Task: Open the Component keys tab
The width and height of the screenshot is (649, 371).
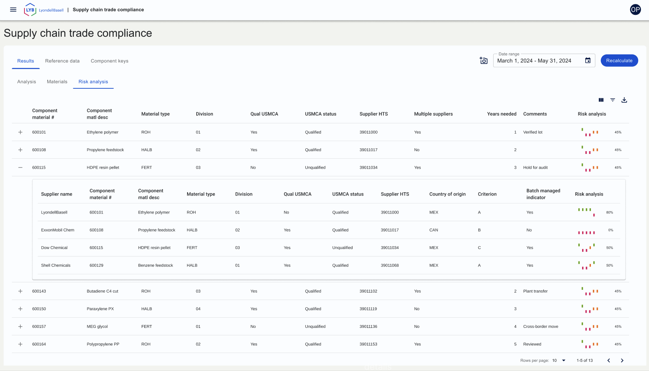Action: click(109, 61)
